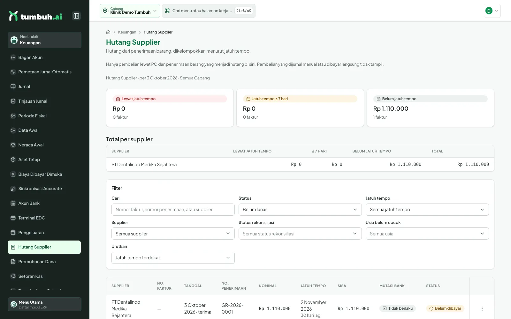Click the Neraca Awal scale icon
The image size is (511, 319).
click(x=13, y=145)
